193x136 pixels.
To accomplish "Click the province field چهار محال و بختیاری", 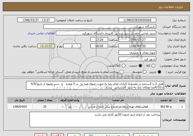I will [137, 53].
